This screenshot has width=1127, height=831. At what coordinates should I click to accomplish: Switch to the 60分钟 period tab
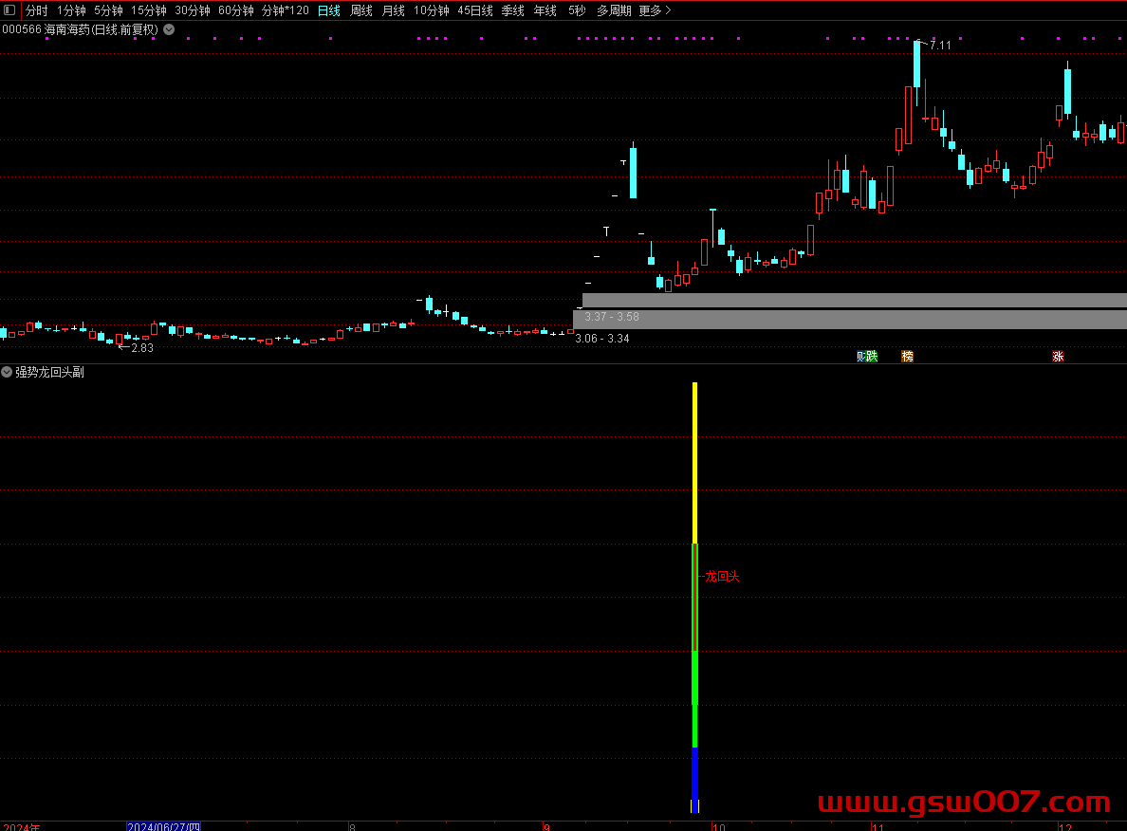pyautogui.click(x=236, y=10)
